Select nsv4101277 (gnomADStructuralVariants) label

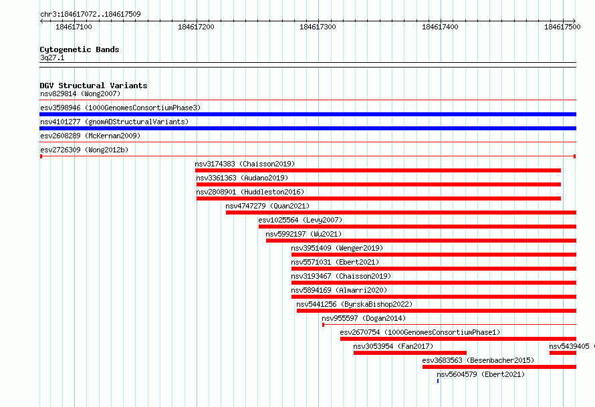[114, 122]
